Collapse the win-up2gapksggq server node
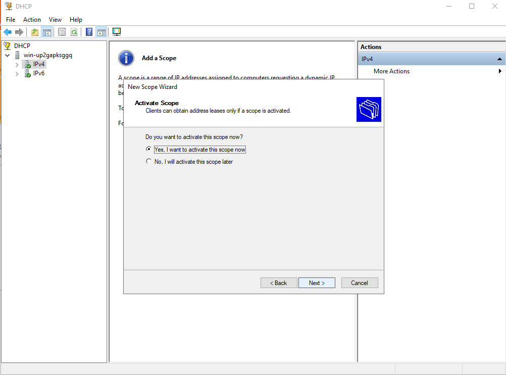The height and width of the screenshot is (375, 506). click(x=7, y=55)
